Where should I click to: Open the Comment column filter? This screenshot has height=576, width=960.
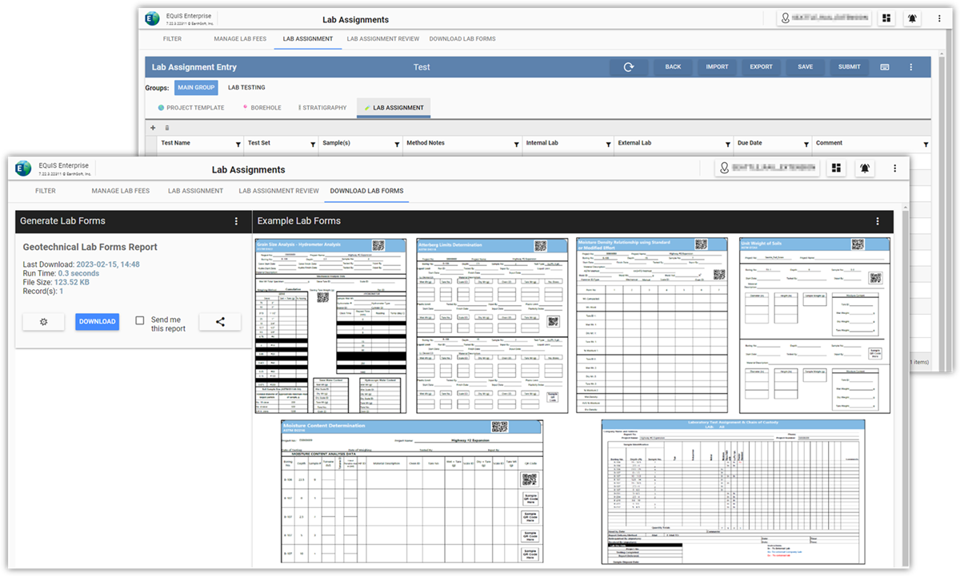pyautogui.click(x=925, y=143)
